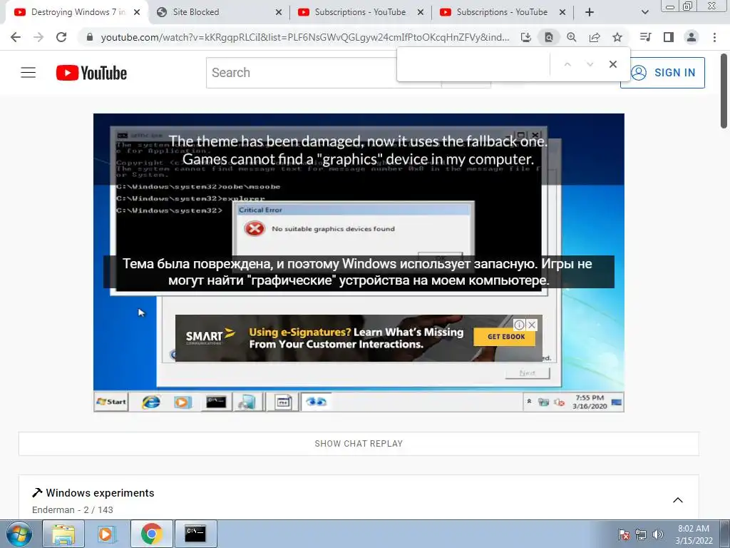Click the address bar URL
The height and width of the screenshot is (548, 730).
305,37
